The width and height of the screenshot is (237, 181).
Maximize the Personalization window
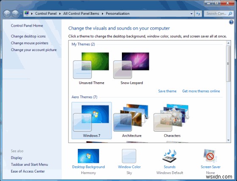[x=217, y=3]
